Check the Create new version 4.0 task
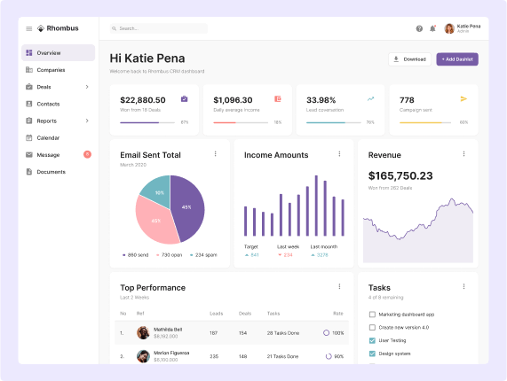 [x=372, y=327]
